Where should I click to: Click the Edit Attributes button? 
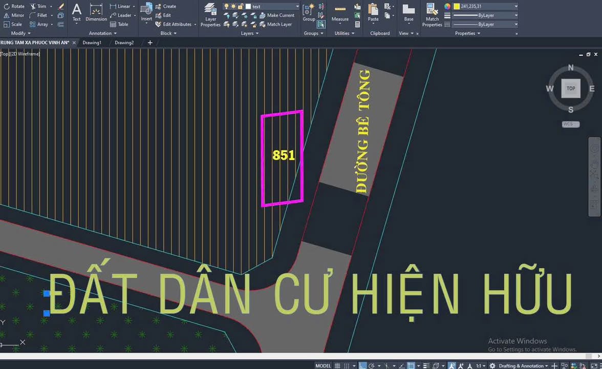[177, 24]
